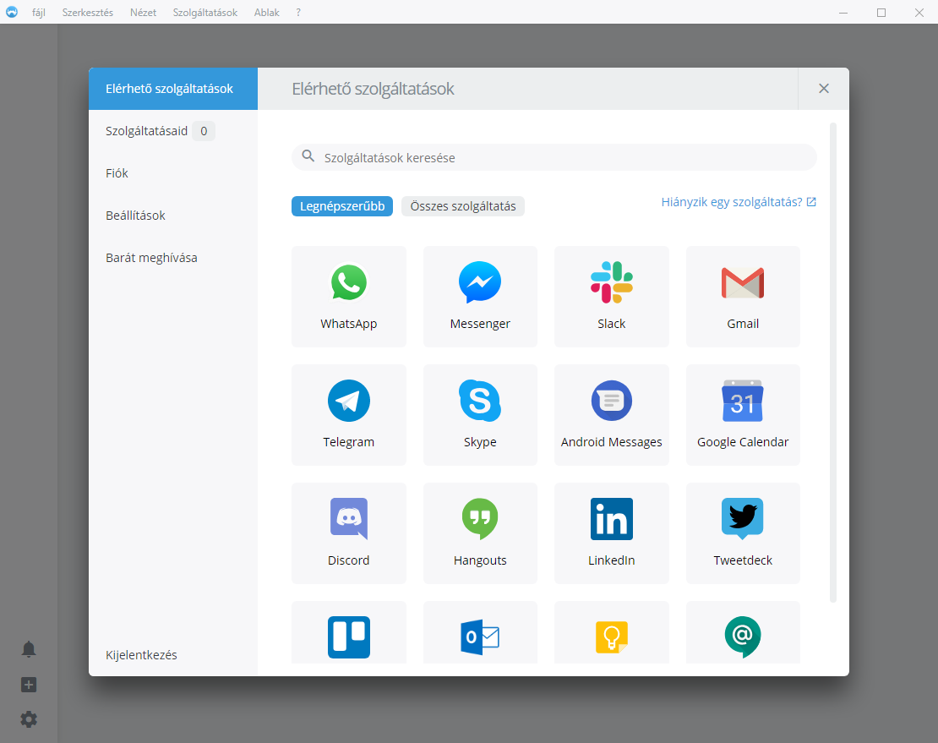Select the Legnépszerűbb filter tab
The width and height of the screenshot is (938, 743).
tap(342, 206)
